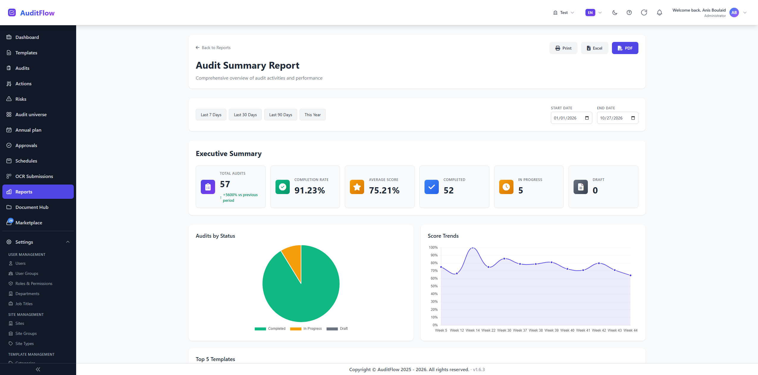Select Last 30 Days filter

pyautogui.click(x=245, y=115)
